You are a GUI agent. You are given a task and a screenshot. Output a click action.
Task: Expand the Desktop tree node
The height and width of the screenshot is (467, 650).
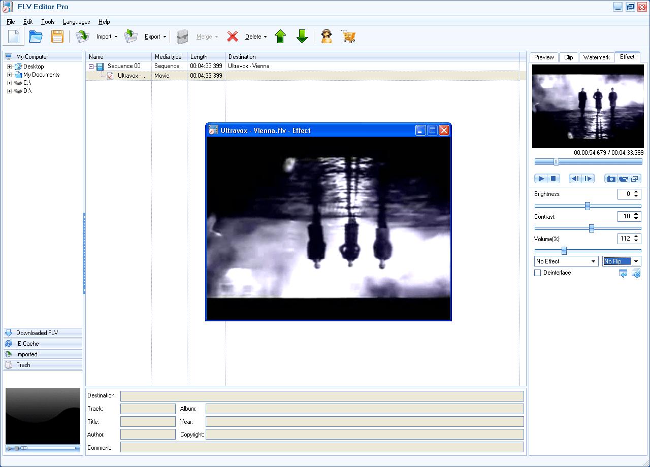click(x=9, y=66)
